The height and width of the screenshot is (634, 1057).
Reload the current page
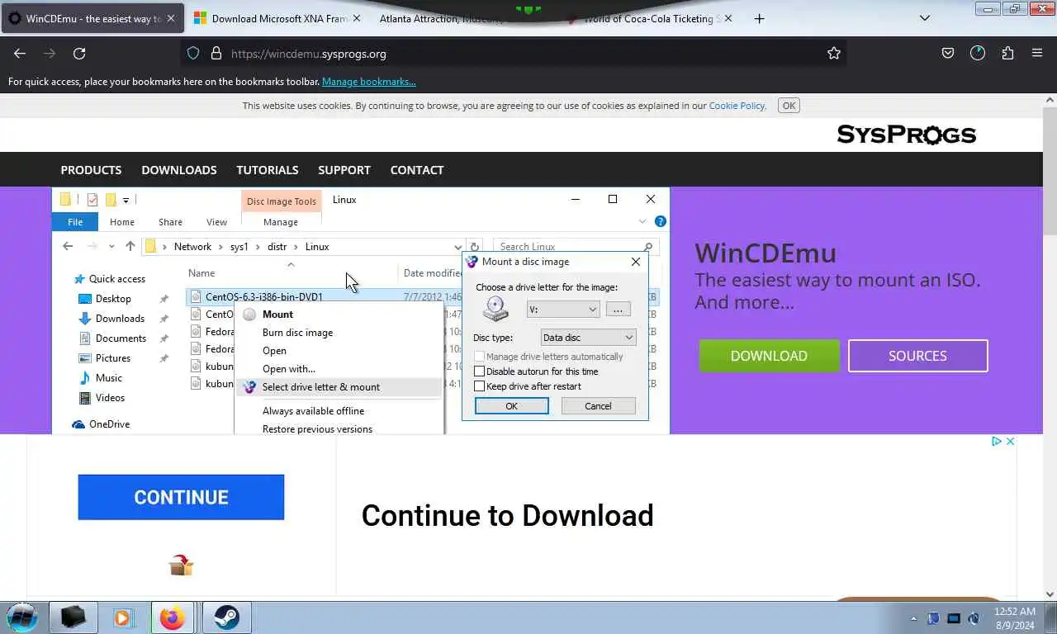(x=79, y=53)
